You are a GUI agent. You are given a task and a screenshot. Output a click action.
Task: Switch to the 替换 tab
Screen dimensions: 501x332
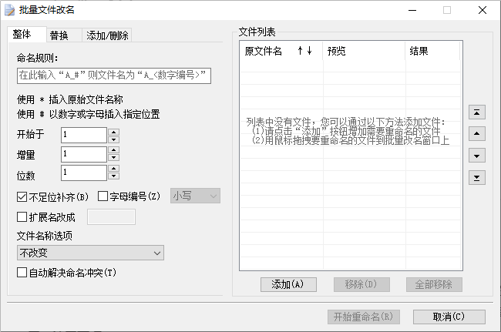tap(63, 35)
